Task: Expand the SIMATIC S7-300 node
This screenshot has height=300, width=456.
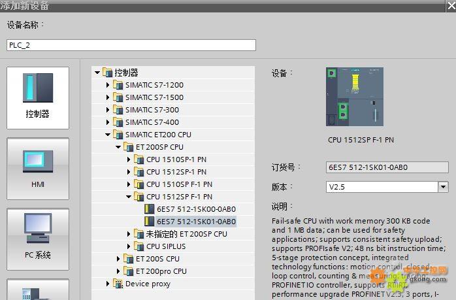Action: [x=108, y=110]
